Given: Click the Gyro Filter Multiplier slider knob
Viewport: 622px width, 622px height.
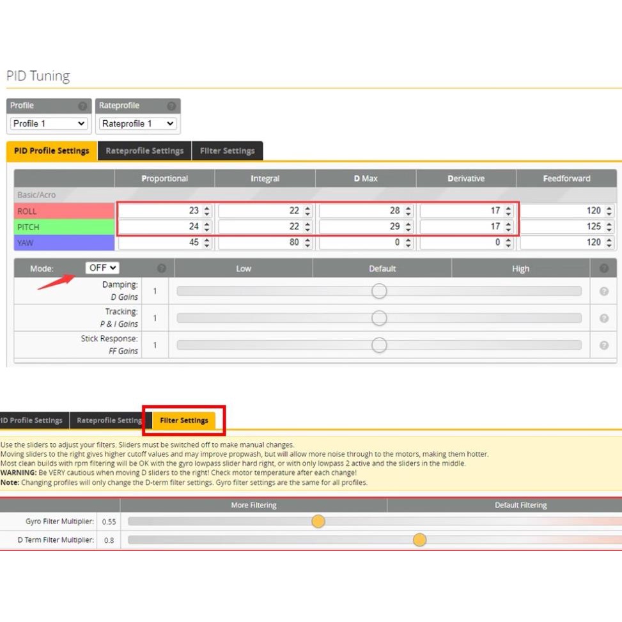Looking at the screenshot, I should click(x=318, y=522).
